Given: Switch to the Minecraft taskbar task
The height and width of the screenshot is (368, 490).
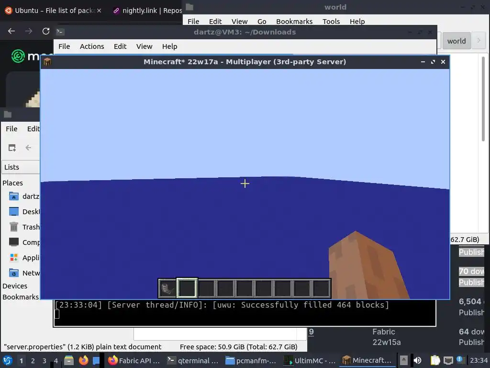Looking at the screenshot, I should [x=367, y=360].
